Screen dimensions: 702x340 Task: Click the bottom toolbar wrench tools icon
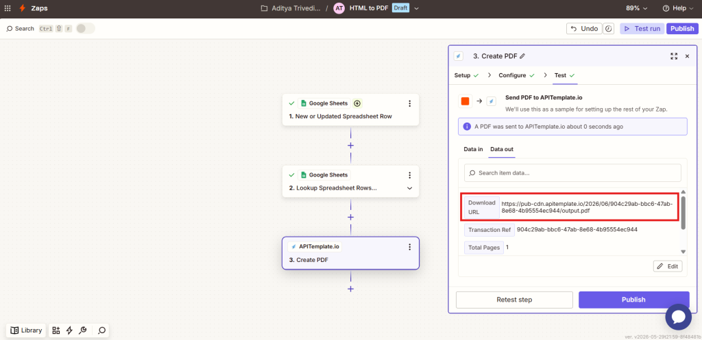[x=82, y=330]
